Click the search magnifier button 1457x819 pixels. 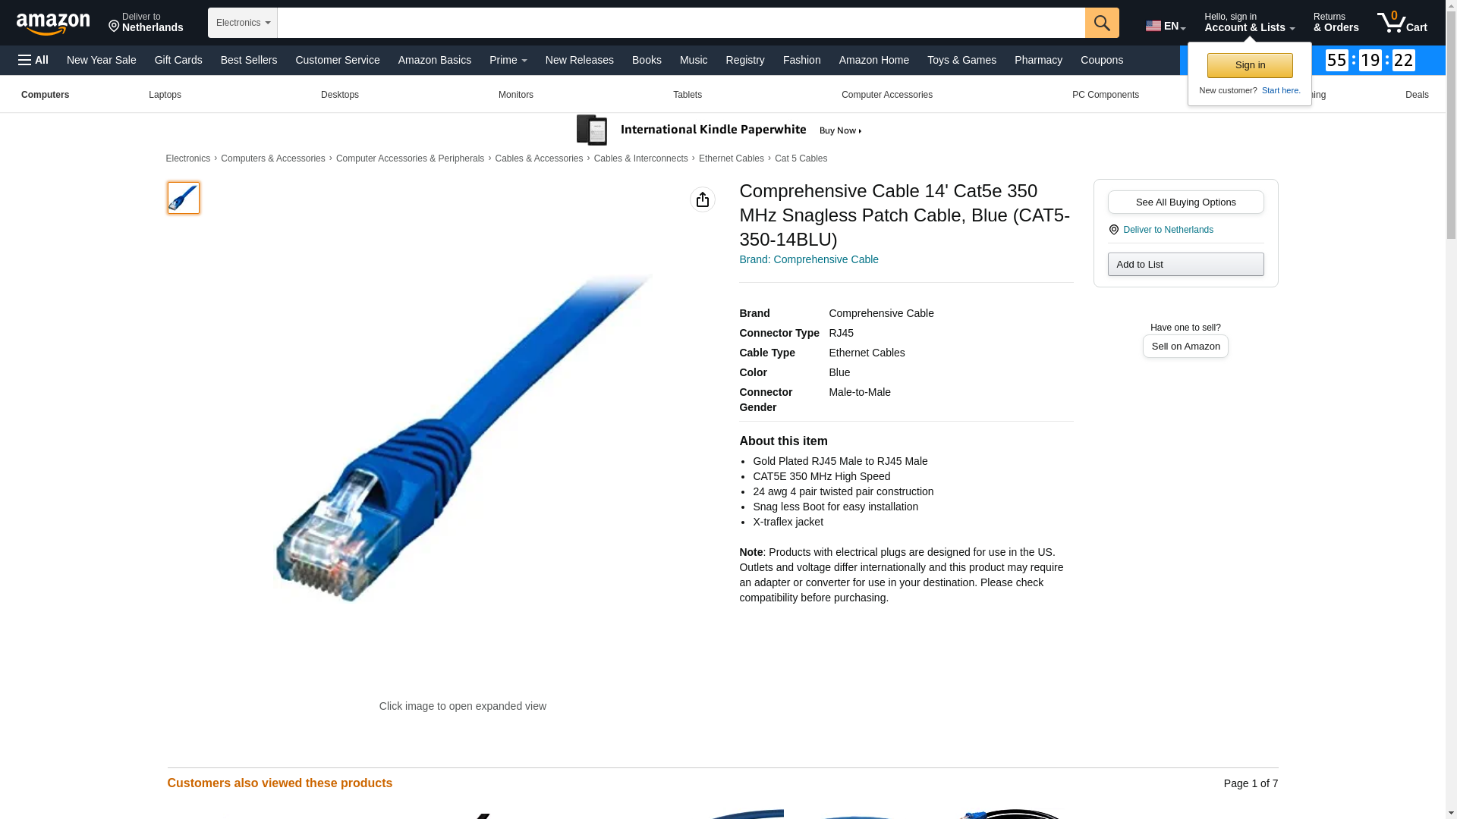pos(1102,23)
